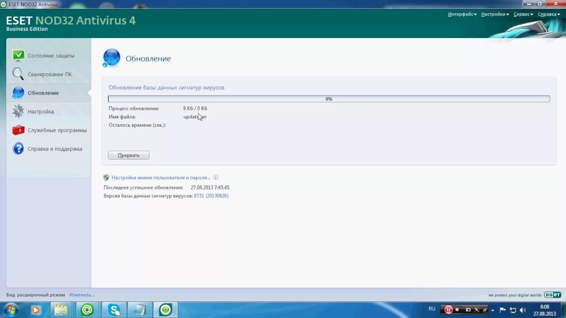
Task: Click the magnifier icon for PC scan
Action: click(18, 74)
